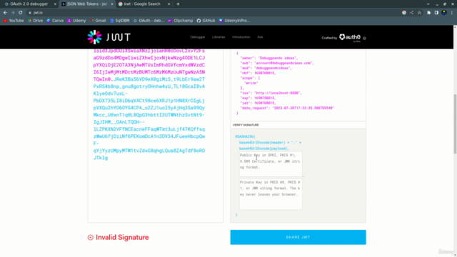The height and width of the screenshot is (257, 457).
Task: Switch to OAuth 2.0 debugger tab
Action: tap(29, 4)
